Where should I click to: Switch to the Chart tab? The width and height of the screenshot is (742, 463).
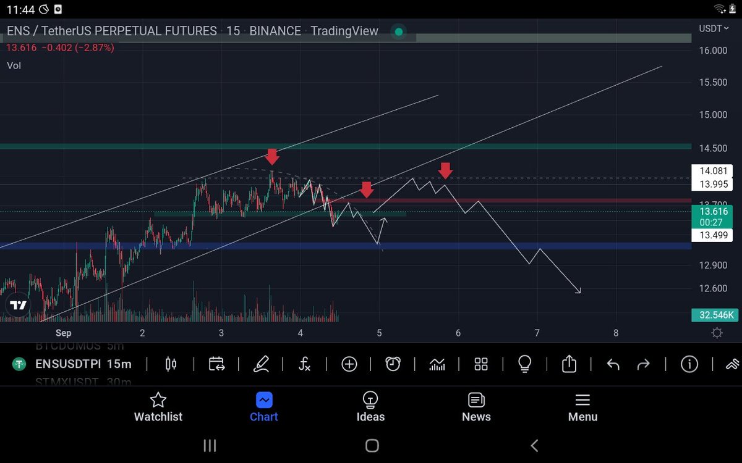[x=264, y=407]
